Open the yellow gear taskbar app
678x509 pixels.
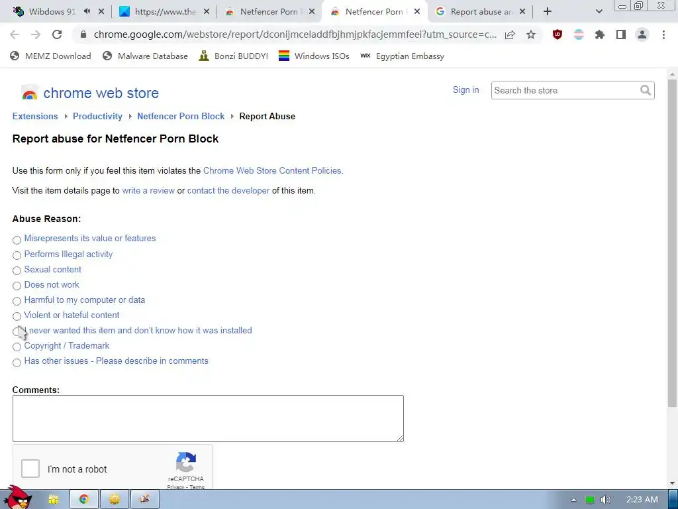click(114, 500)
